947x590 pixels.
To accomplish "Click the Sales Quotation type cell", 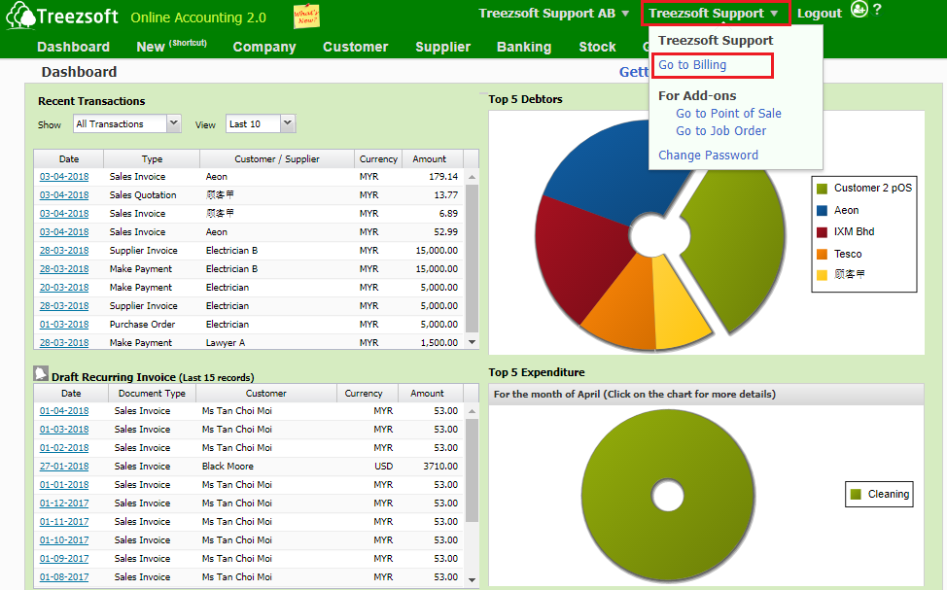I will (143, 195).
